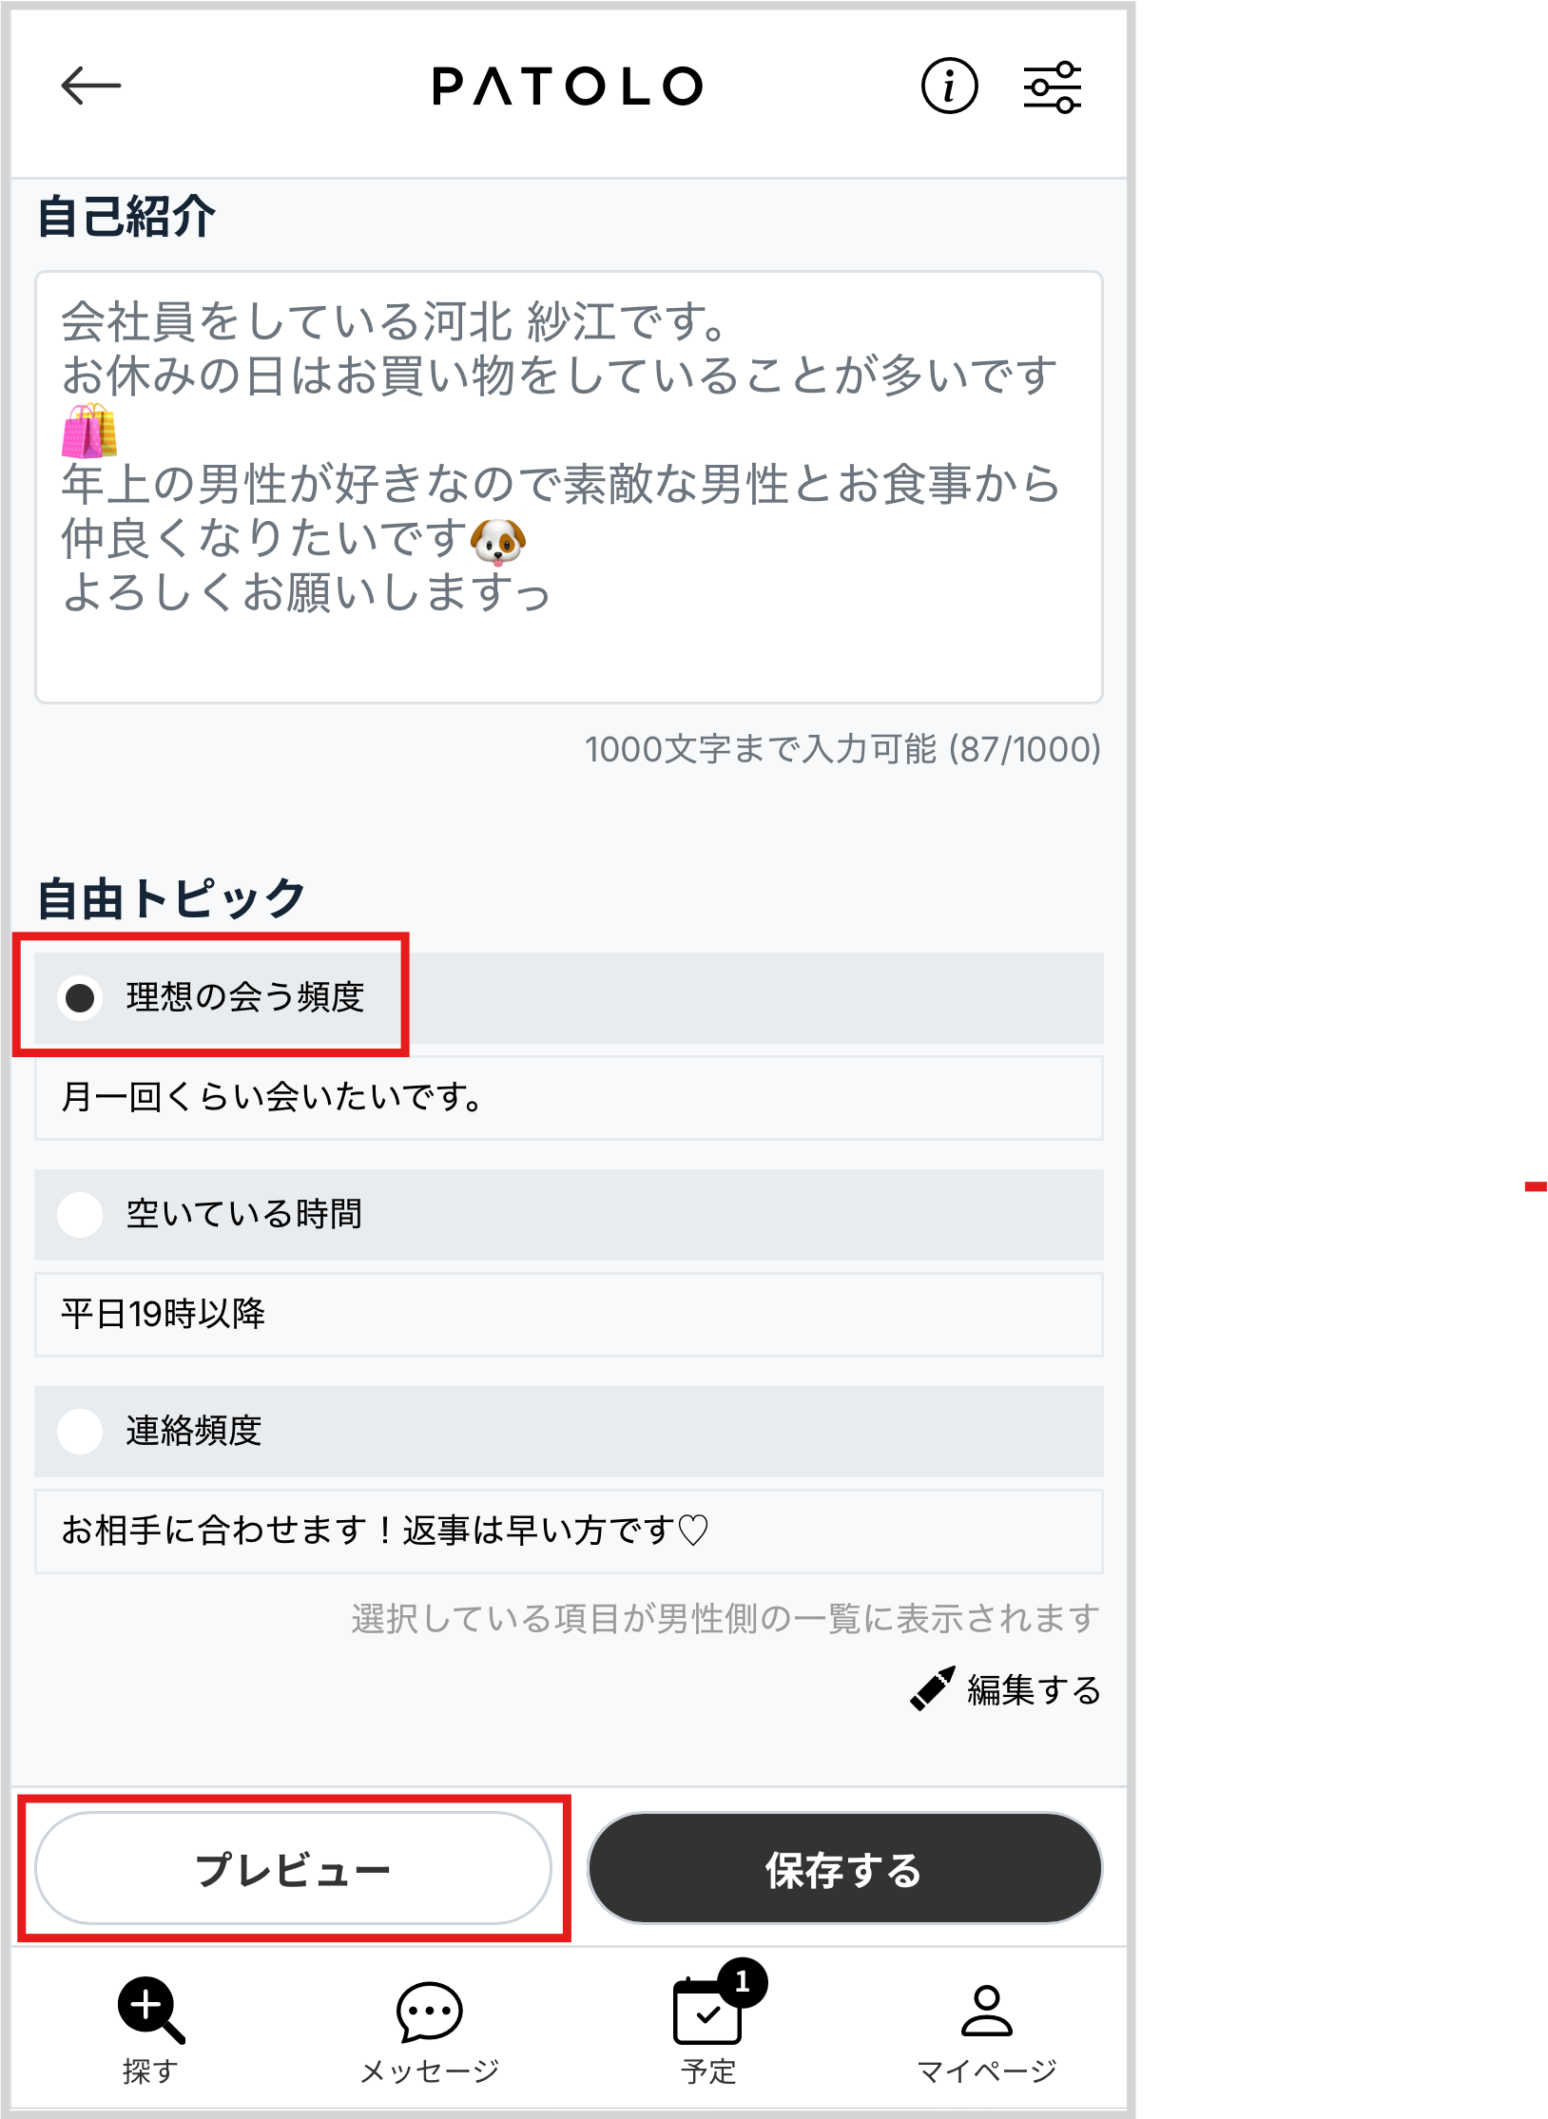This screenshot has height=2119, width=1548.
Task: Click the お相手に合わせます answer field
Action: tap(569, 1531)
